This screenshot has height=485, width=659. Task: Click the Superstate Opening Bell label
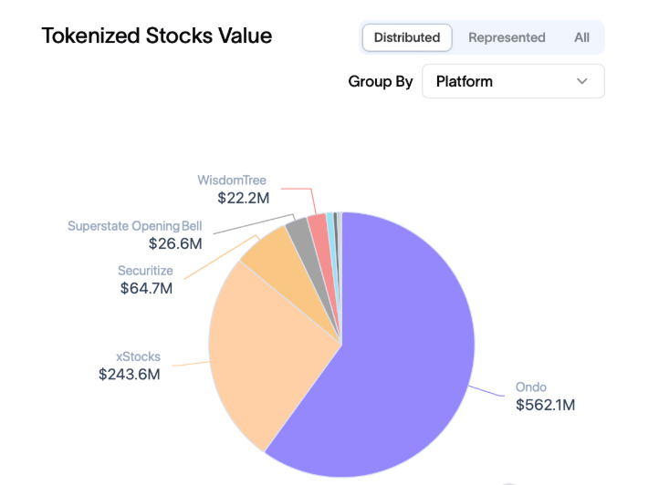134,226
